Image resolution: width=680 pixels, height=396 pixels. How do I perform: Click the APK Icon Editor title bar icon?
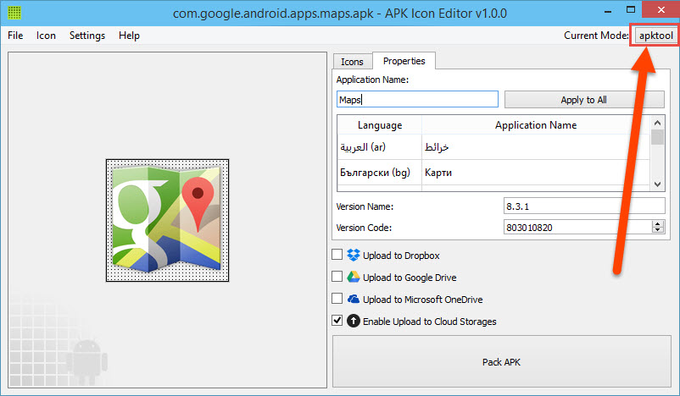(14, 13)
